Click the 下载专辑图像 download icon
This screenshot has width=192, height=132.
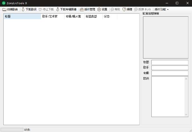pyautogui.click(x=58, y=9)
